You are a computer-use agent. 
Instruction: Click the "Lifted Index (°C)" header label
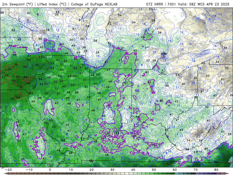coord(52,4)
